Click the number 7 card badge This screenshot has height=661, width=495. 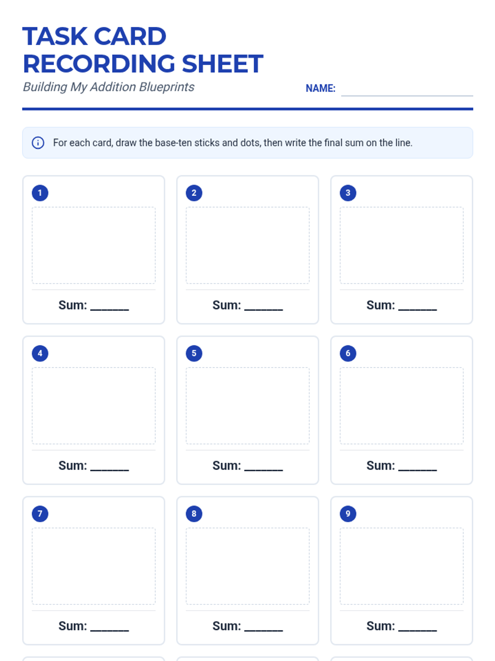coord(40,514)
